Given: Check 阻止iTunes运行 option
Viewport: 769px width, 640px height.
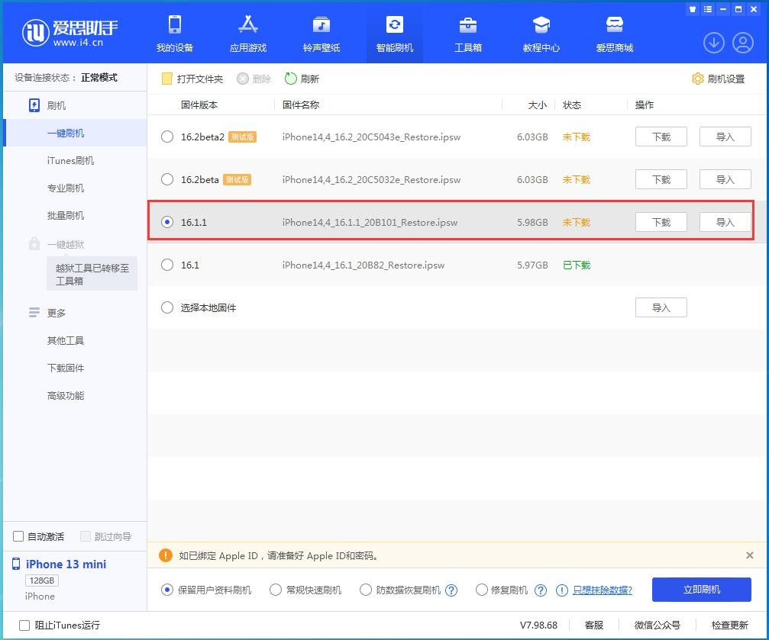Looking at the screenshot, I should click(24, 625).
